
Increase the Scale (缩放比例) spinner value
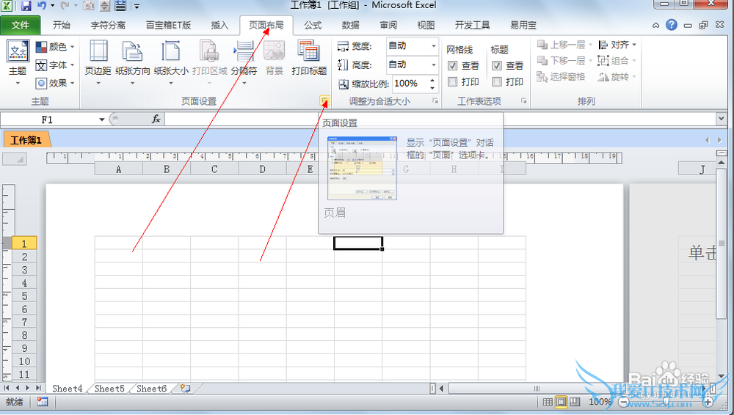coord(432,81)
